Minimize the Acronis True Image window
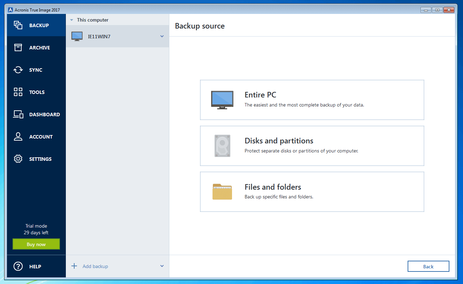 425,10
